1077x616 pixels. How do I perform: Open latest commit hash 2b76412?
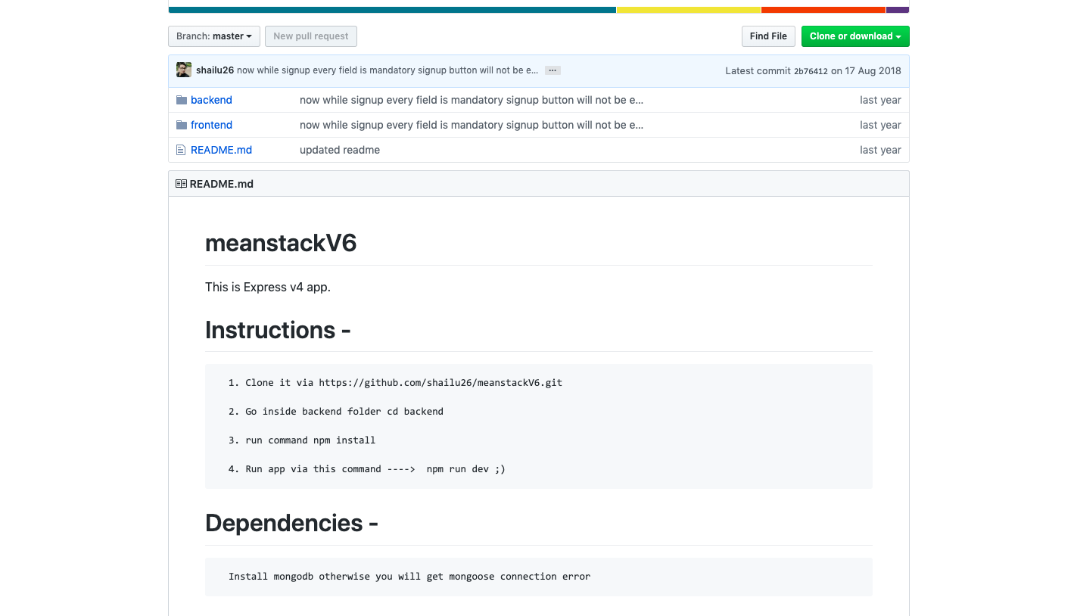[811, 71]
